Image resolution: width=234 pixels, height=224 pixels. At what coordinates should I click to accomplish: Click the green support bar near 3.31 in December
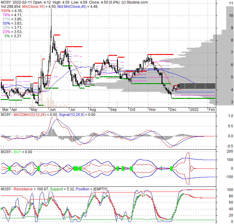coord(193,98)
